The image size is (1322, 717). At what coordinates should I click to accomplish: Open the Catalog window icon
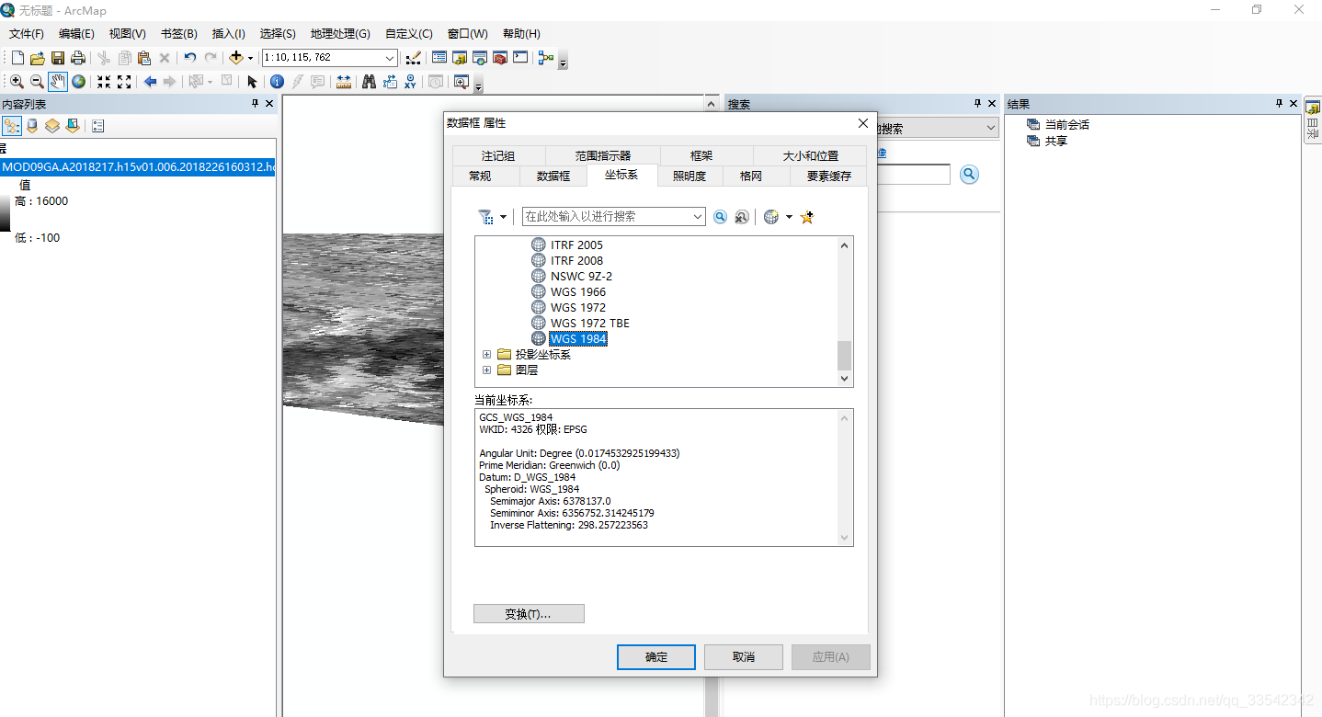click(460, 58)
